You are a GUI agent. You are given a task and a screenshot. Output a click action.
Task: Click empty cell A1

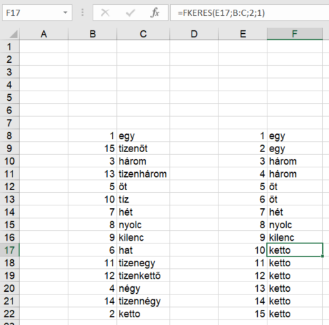[44, 47]
